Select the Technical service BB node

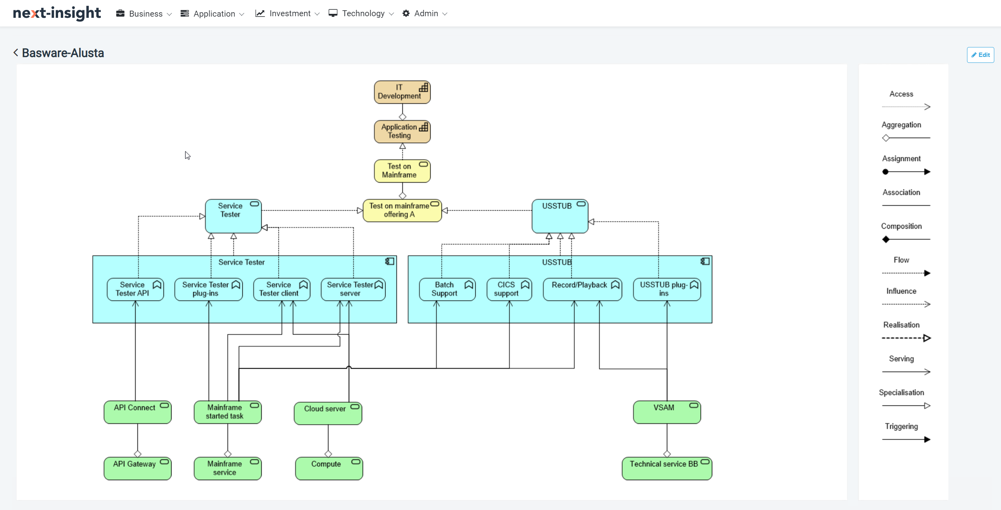[667, 468]
